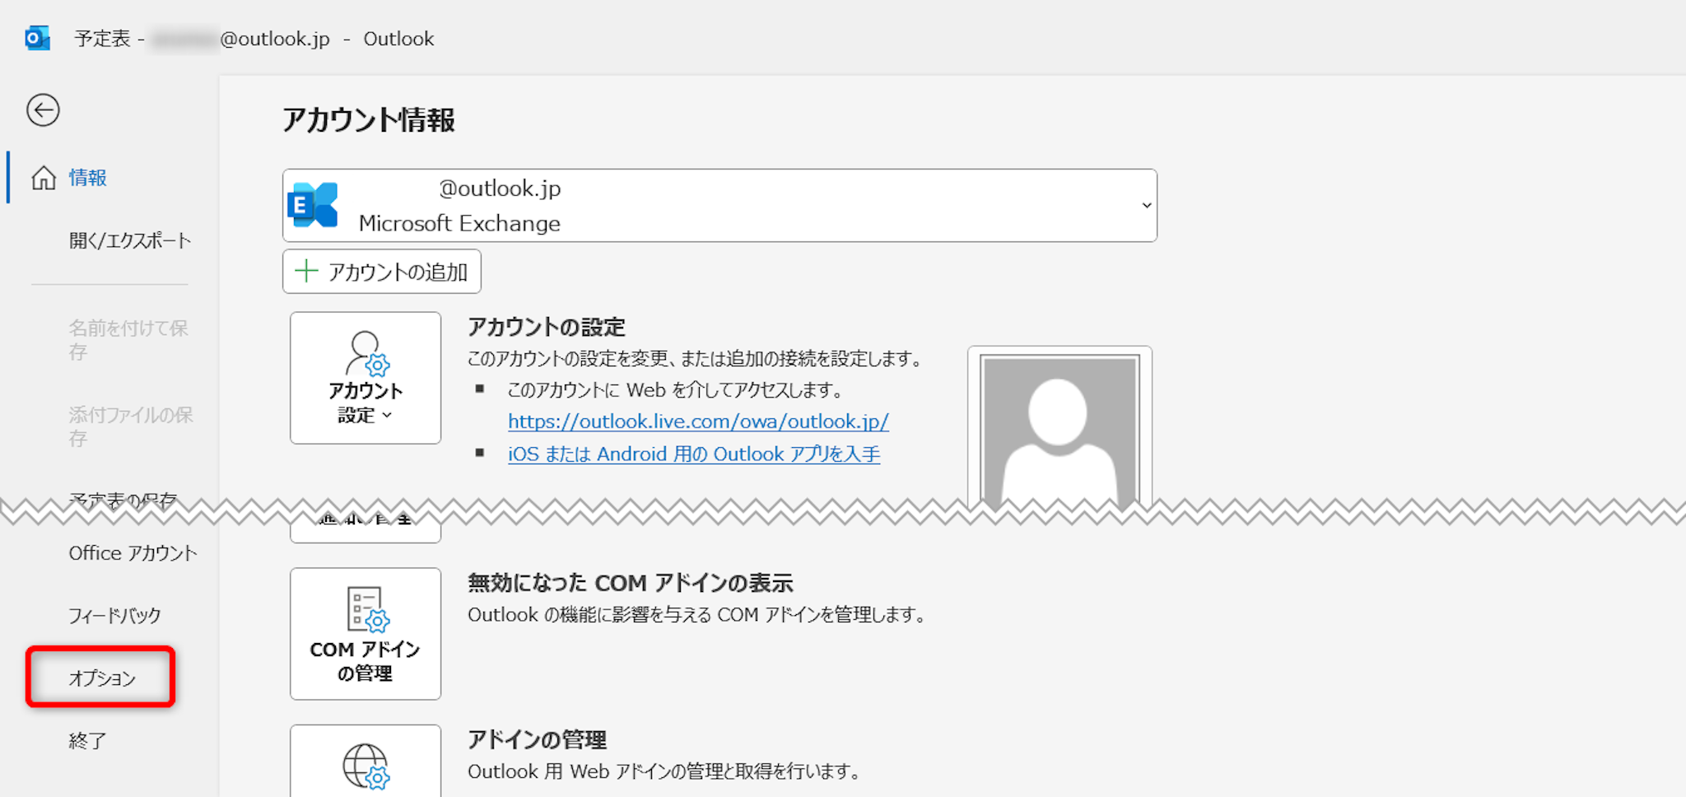Open the アカウント設定 person-gear icon button

click(x=366, y=354)
